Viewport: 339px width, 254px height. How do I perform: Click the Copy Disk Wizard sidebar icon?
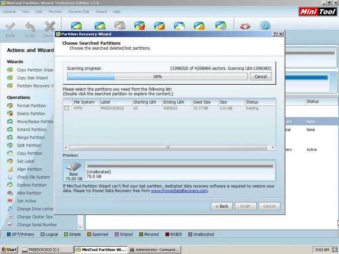[x=10, y=78]
